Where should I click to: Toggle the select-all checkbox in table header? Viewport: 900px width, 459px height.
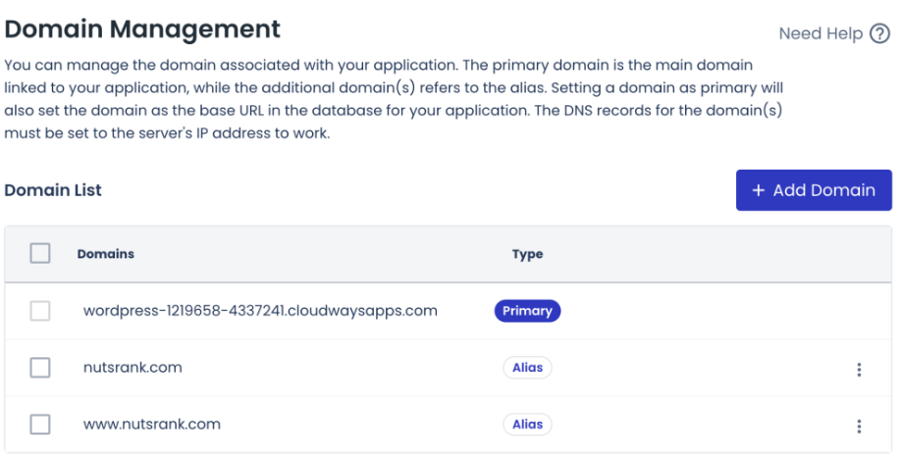(x=40, y=254)
